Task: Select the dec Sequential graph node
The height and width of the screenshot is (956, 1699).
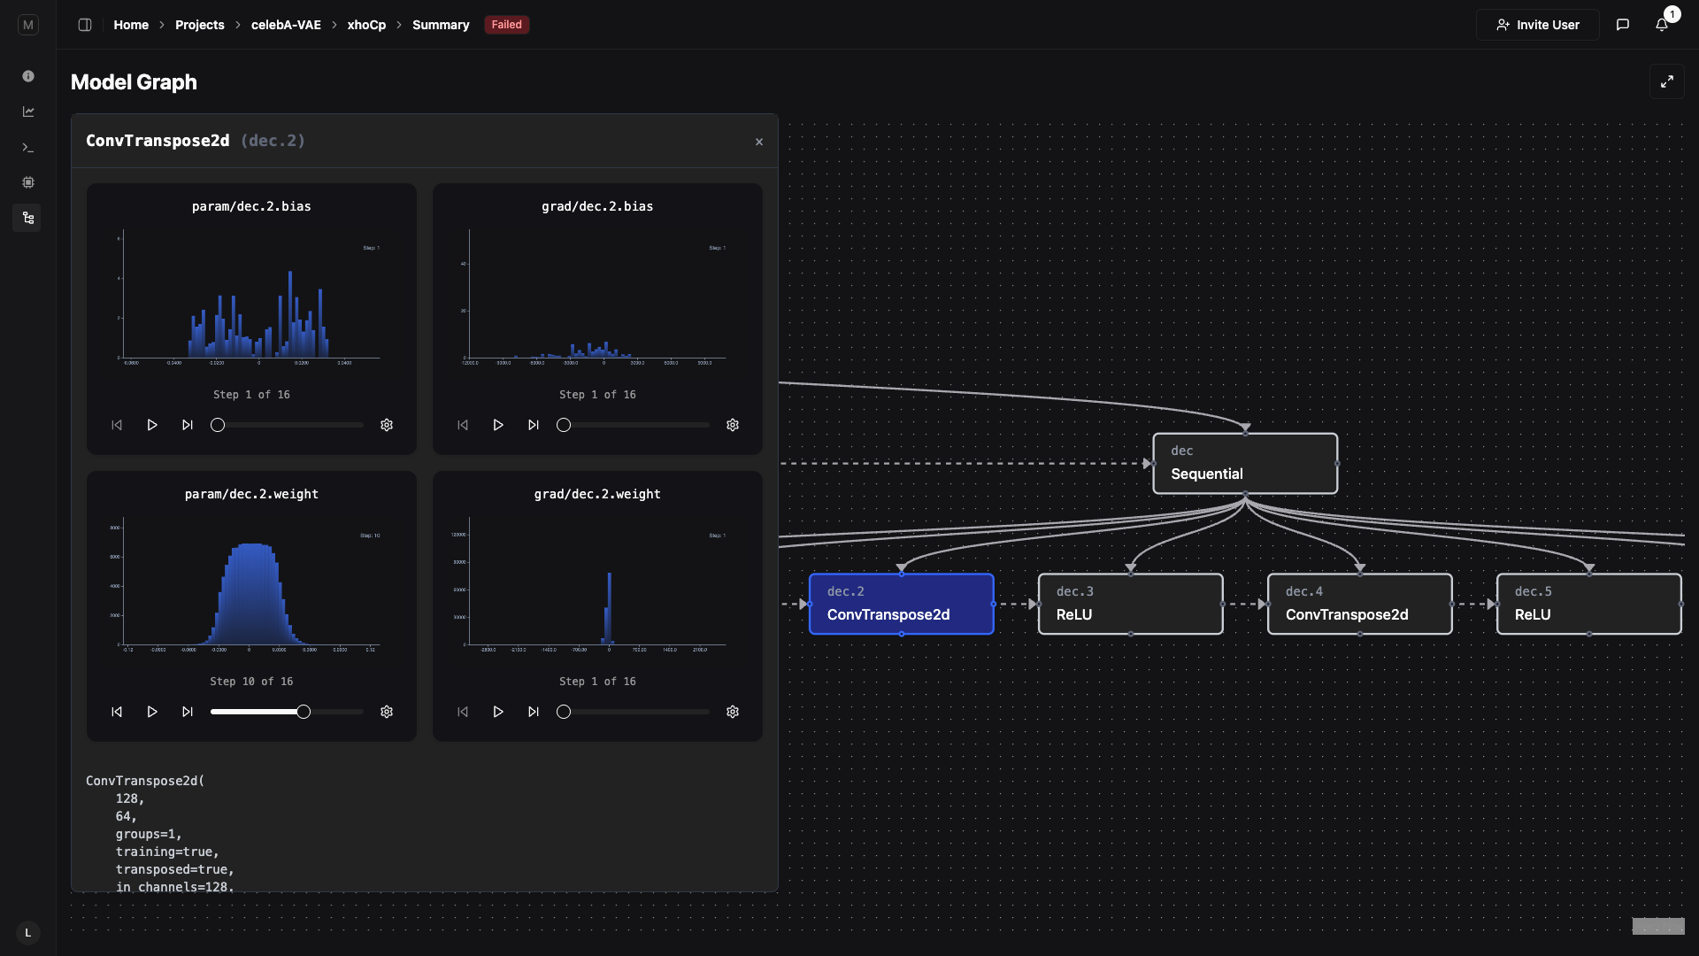Action: [x=1244, y=463]
